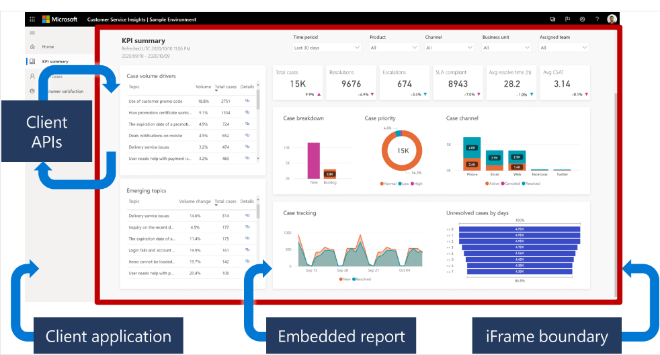Collapse the sidebar with hamburger icon
Image resolution: width=660 pixels, height=355 pixels.
pos(32,33)
